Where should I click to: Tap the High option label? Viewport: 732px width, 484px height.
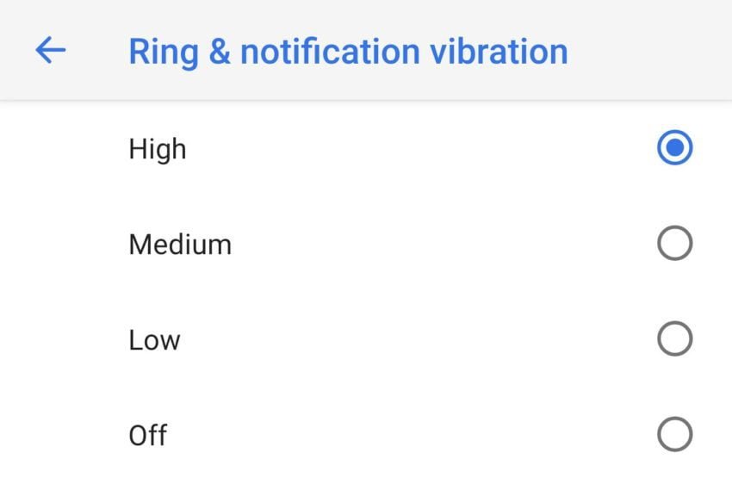coord(158,149)
